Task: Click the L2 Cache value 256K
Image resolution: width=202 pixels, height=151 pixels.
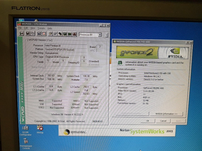Action: [86, 87]
